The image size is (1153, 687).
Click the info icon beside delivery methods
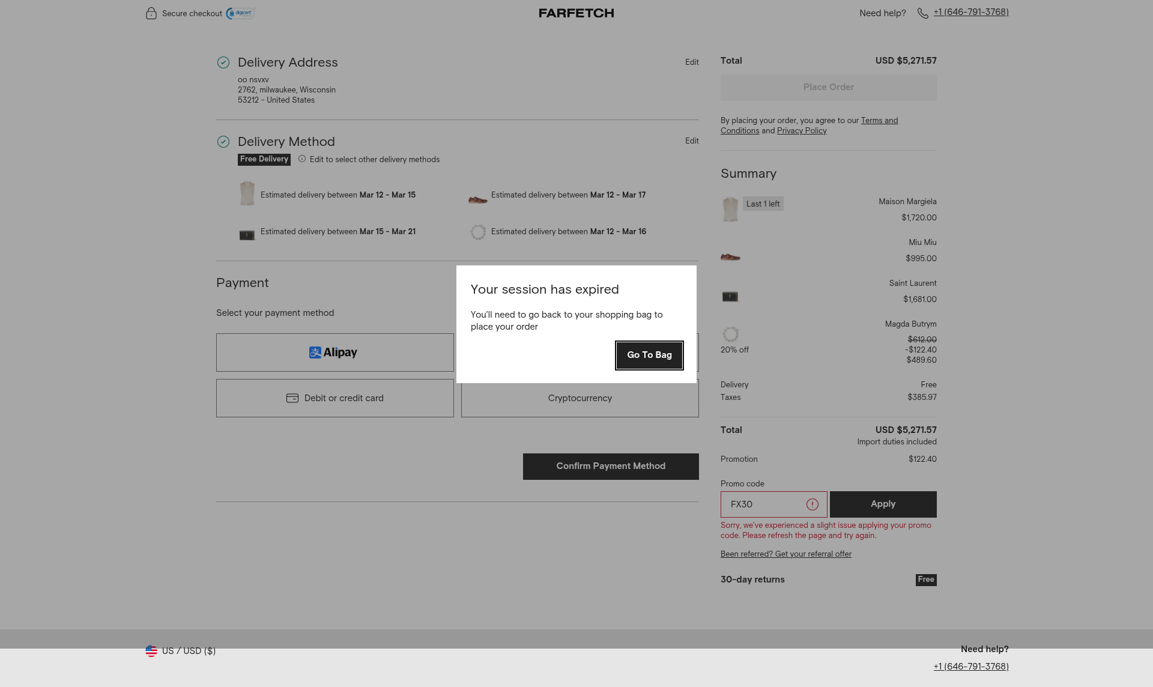(x=302, y=159)
